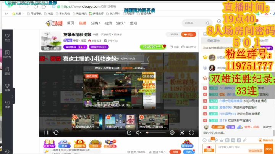Expand the 游戏 dropdown in top nav

click(121, 23)
